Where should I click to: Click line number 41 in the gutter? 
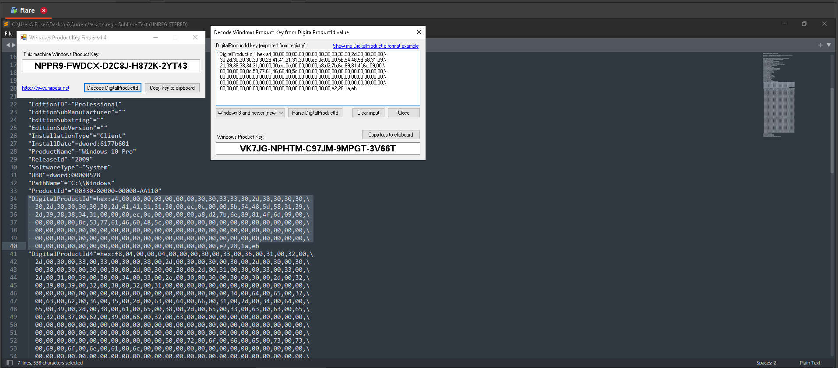[14, 254]
